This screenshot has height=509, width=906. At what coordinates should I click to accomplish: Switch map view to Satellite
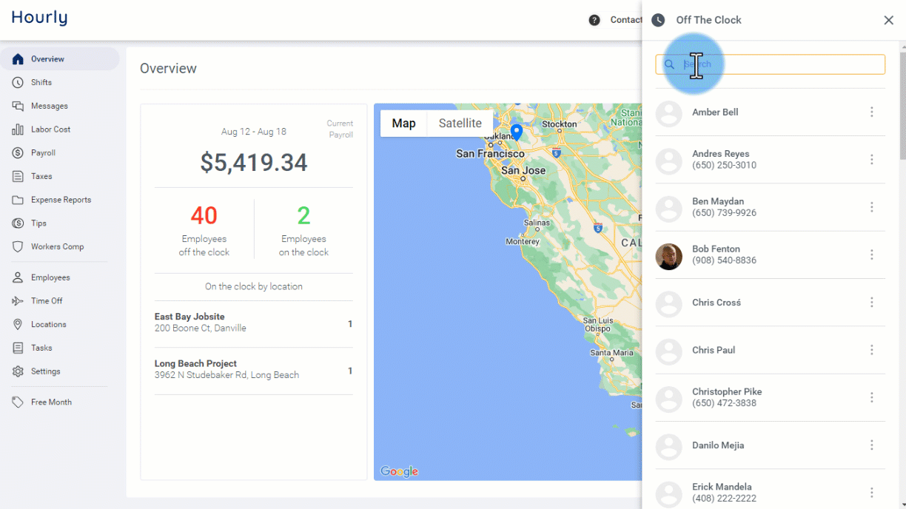click(x=460, y=124)
